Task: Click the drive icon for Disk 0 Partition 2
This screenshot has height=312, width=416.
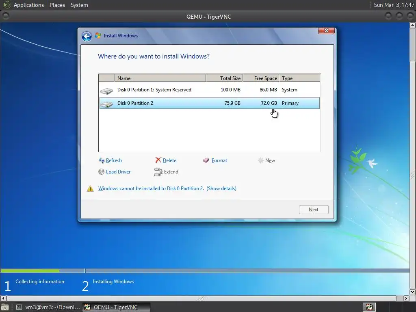Action: [107, 104]
